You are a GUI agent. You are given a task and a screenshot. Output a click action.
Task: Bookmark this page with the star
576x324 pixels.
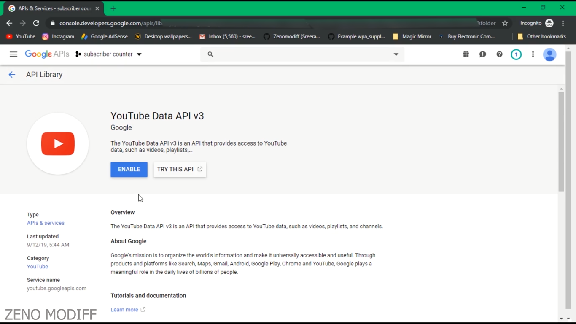[505, 23]
